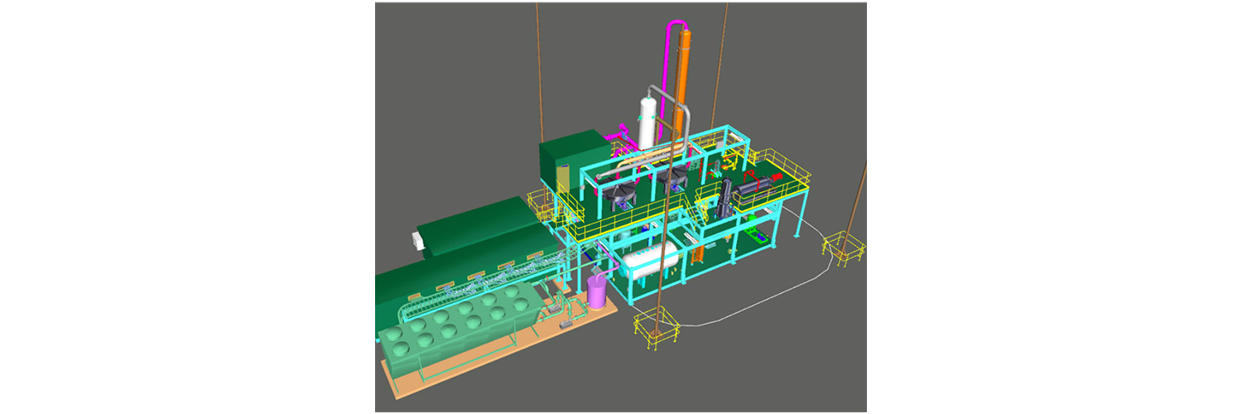
Task: Select the yellow guard cage at right pole
Action: click(x=843, y=248)
